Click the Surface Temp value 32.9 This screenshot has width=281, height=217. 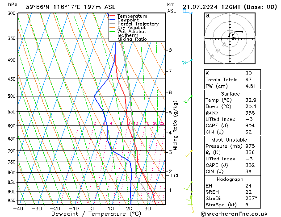[x=251, y=100]
